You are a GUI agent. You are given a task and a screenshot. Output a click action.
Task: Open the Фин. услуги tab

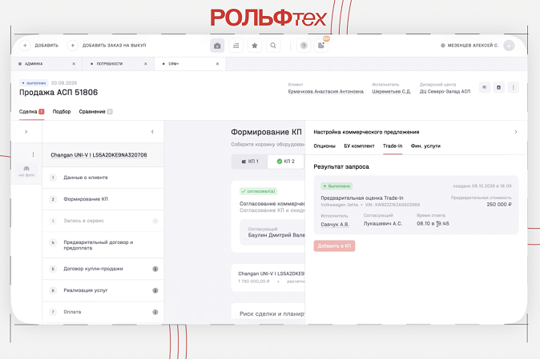click(x=425, y=146)
